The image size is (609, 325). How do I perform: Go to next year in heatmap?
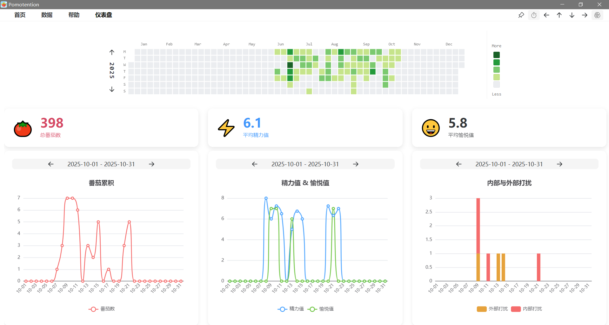tap(112, 89)
